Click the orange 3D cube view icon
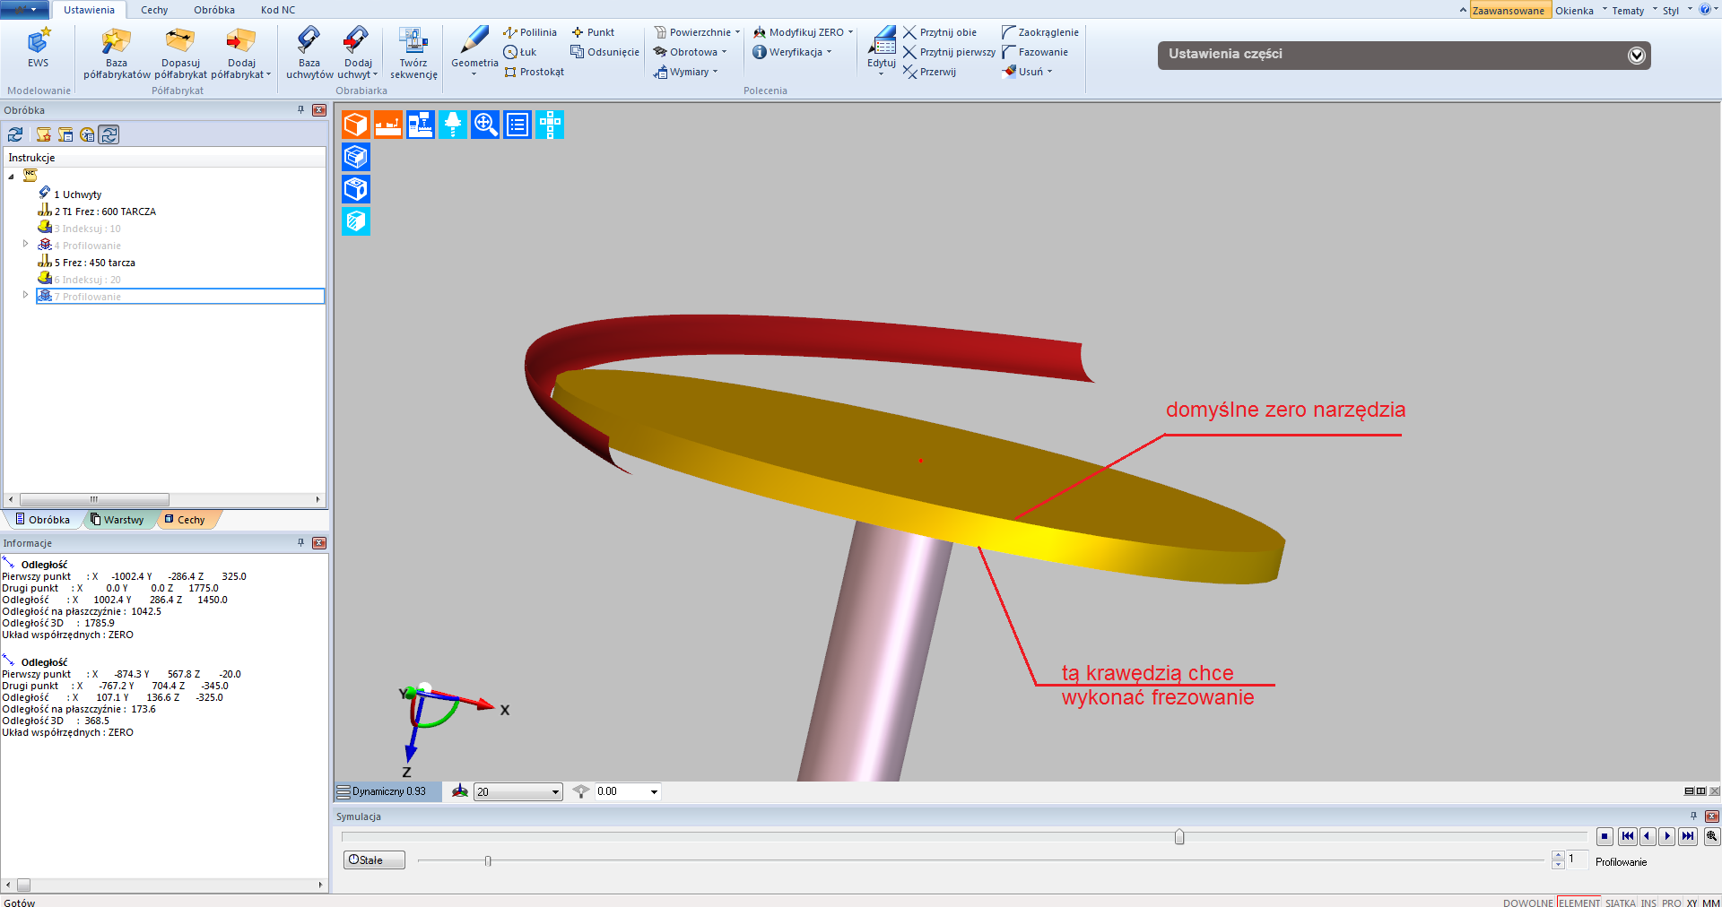Screen dimensions: 1722x907 click(x=356, y=125)
